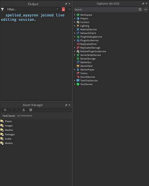Select ServerStorage in Explorer
The height and width of the screenshot is (186, 149).
[88, 59]
